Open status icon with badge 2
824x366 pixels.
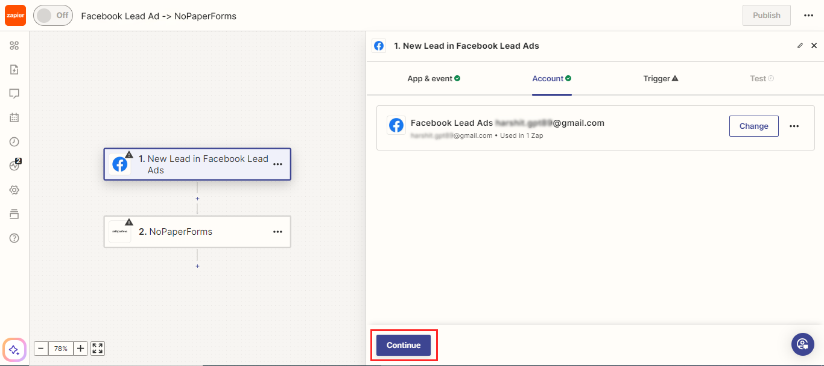point(15,166)
